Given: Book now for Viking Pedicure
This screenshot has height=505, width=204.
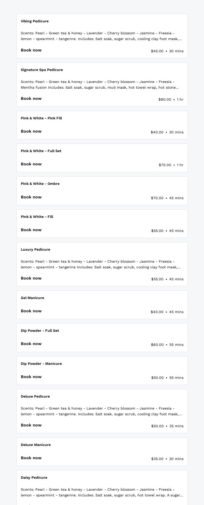Looking at the screenshot, I should (x=31, y=50).
